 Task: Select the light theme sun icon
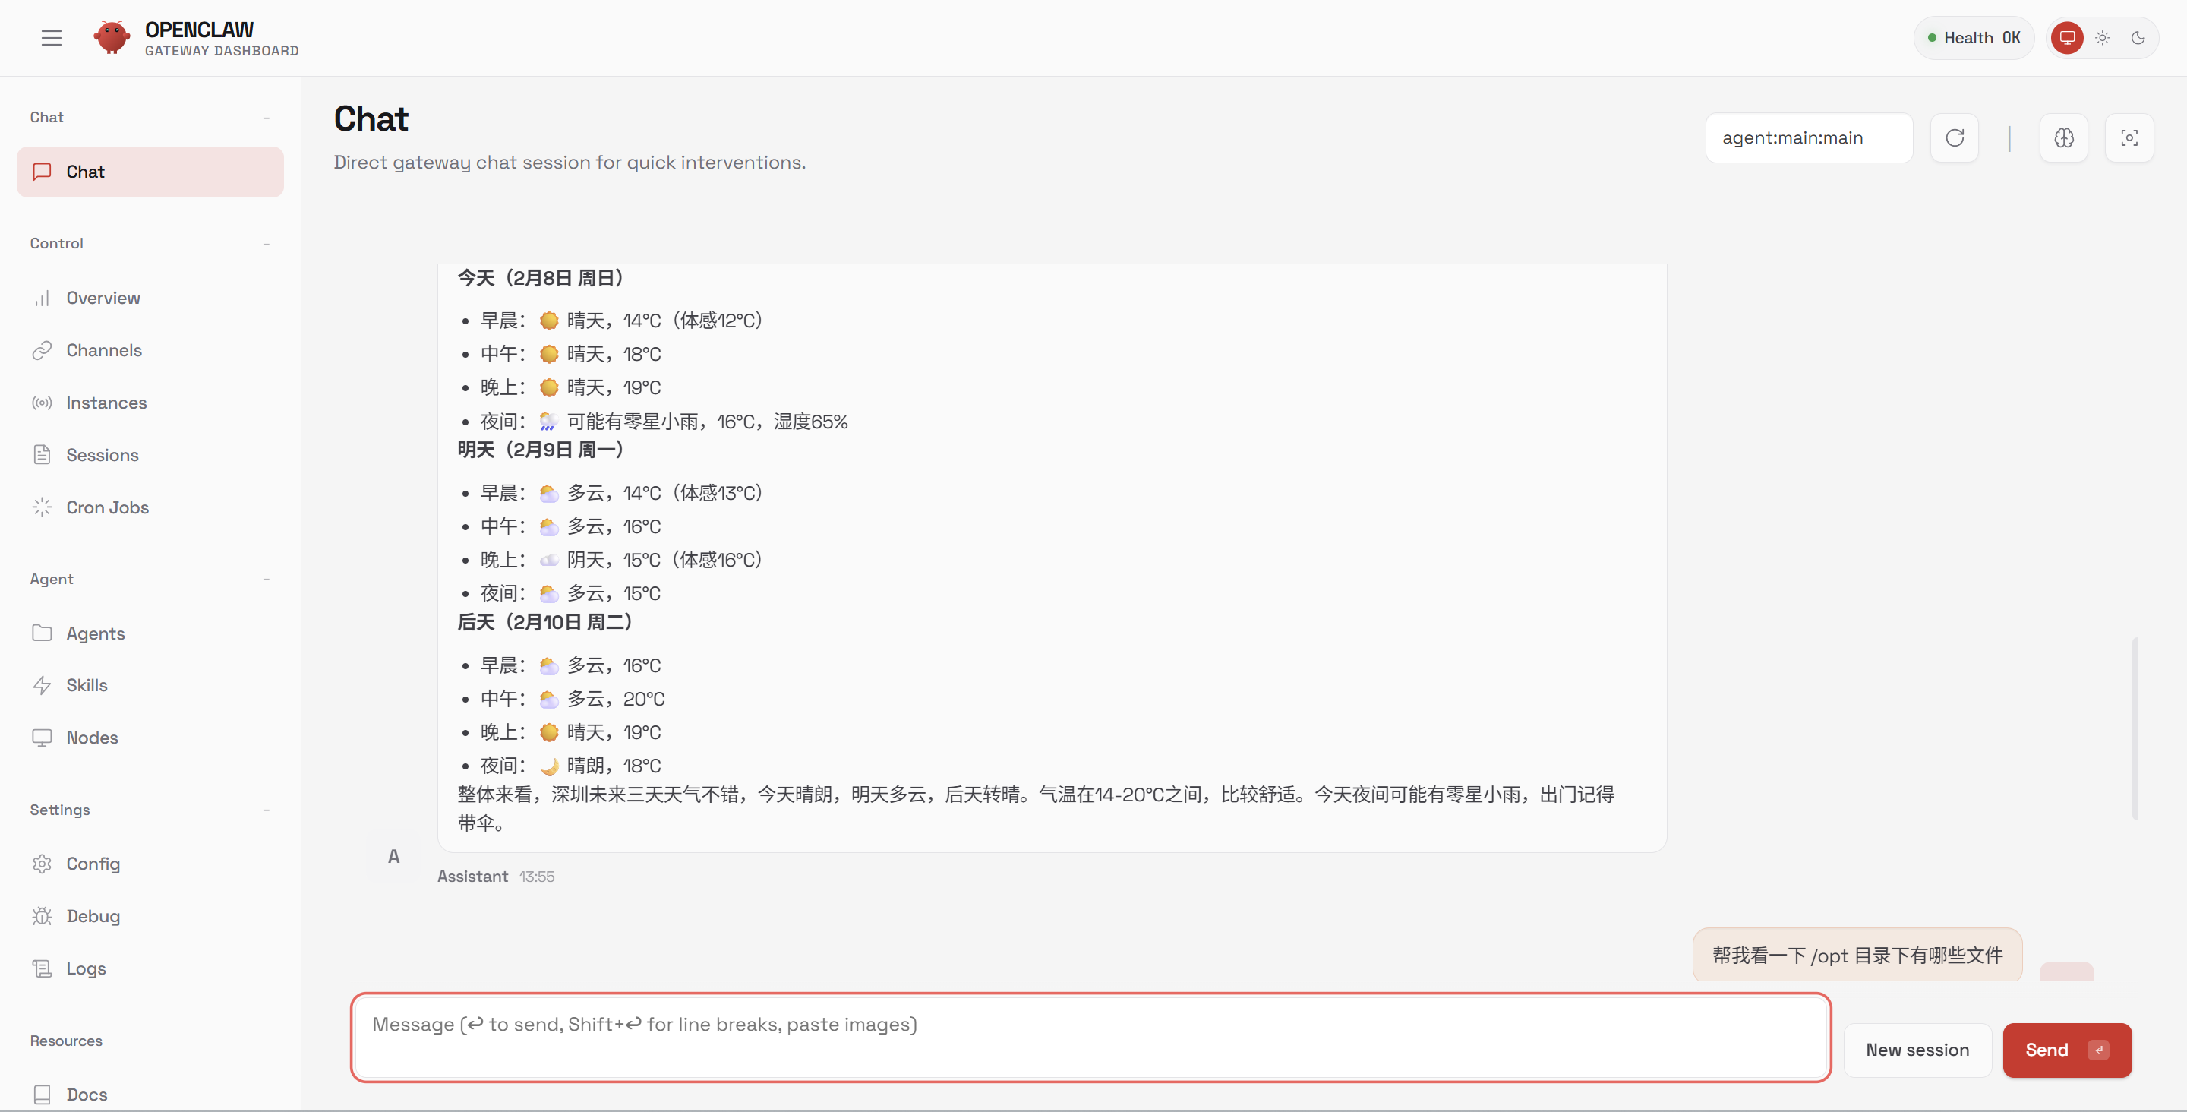point(2103,37)
